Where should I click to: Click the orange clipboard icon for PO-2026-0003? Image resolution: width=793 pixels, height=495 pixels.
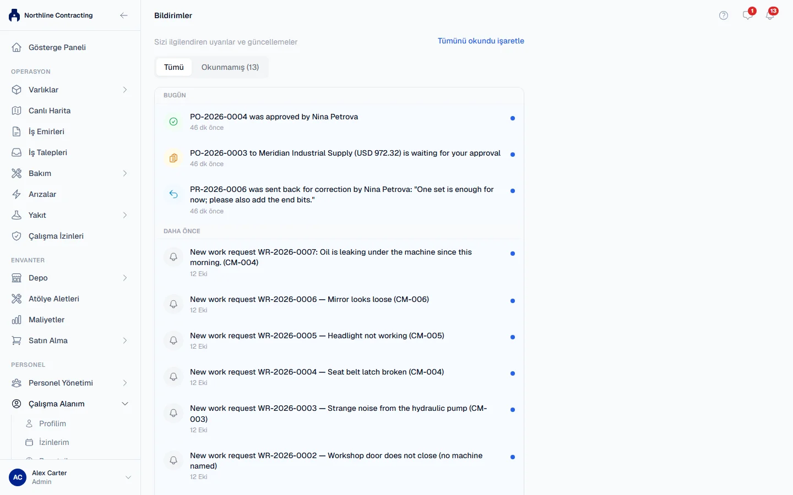tap(173, 158)
